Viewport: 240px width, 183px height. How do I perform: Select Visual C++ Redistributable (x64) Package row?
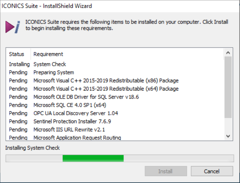pos(115,89)
